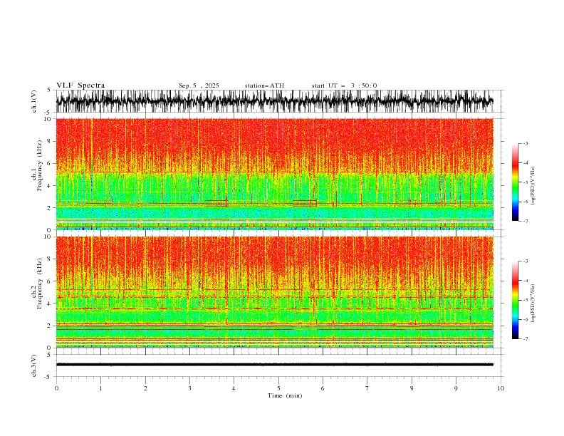The height and width of the screenshot is (436, 564).
Task: Click time axis tick label "4"
Action: 234,388
